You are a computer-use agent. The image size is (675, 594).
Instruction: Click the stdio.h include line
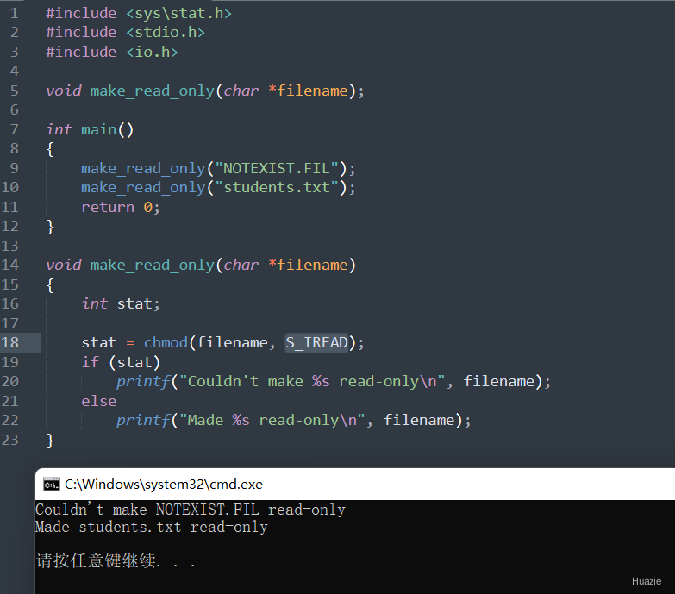(126, 33)
